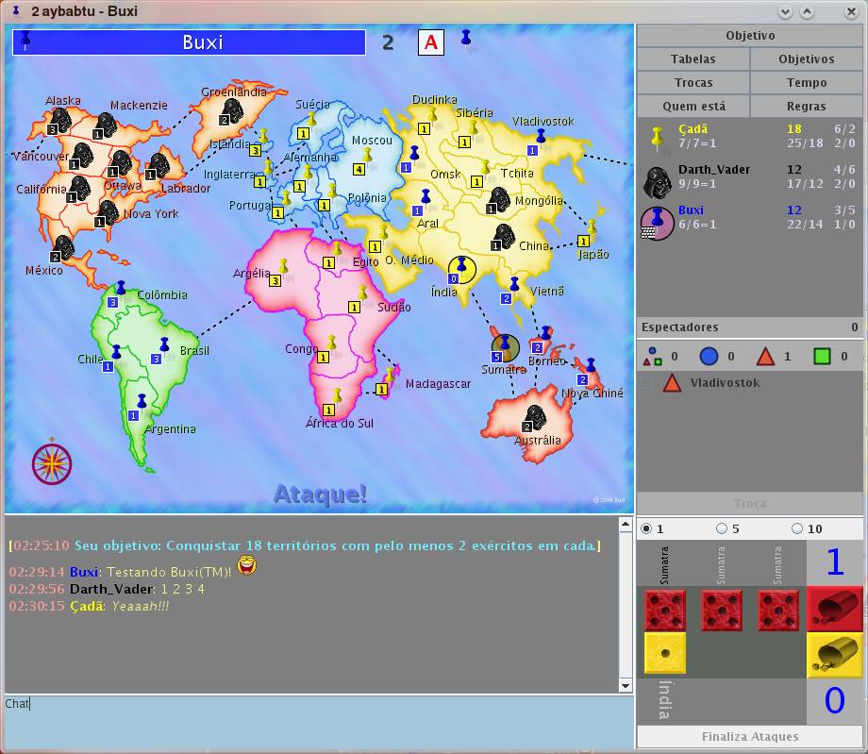868x754 pixels.
Task: Click the red A card indicator
Action: [x=430, y=42]
